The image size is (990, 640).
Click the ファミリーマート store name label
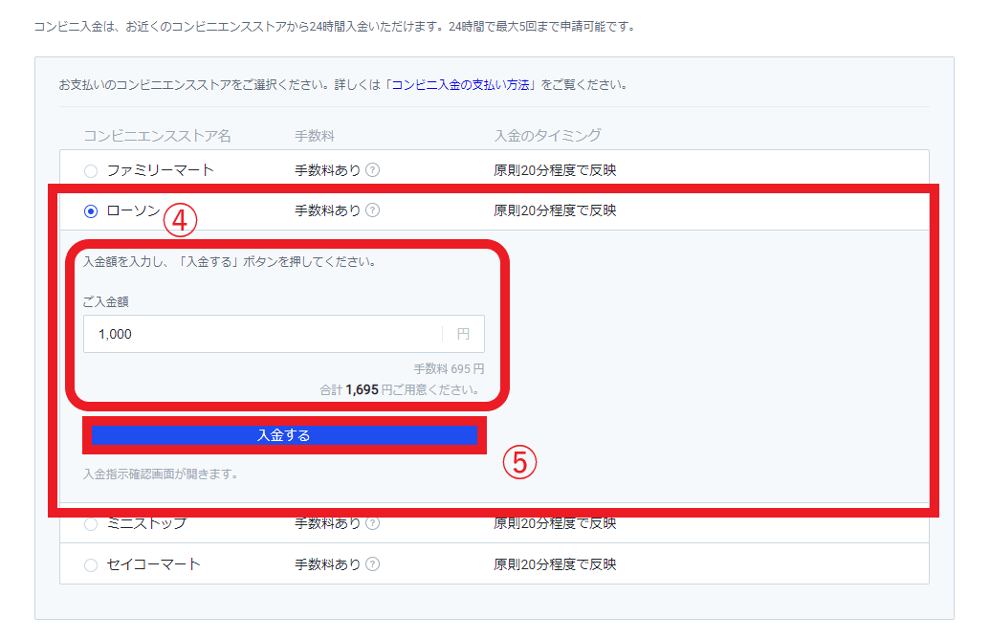click(x=160, y=170)
